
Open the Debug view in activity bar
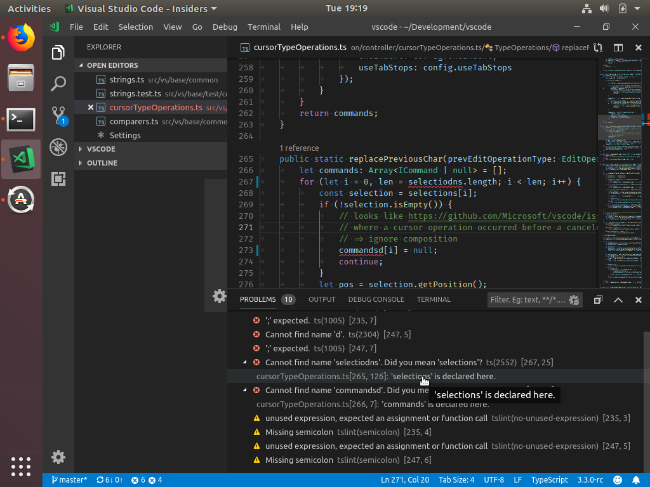(x=58, y=147)
